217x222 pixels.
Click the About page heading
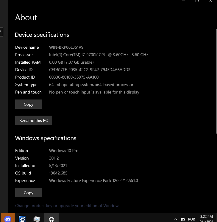click(26, 18)
